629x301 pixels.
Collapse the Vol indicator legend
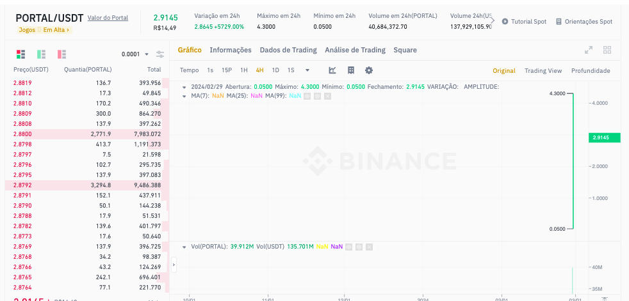pos(184,247)
